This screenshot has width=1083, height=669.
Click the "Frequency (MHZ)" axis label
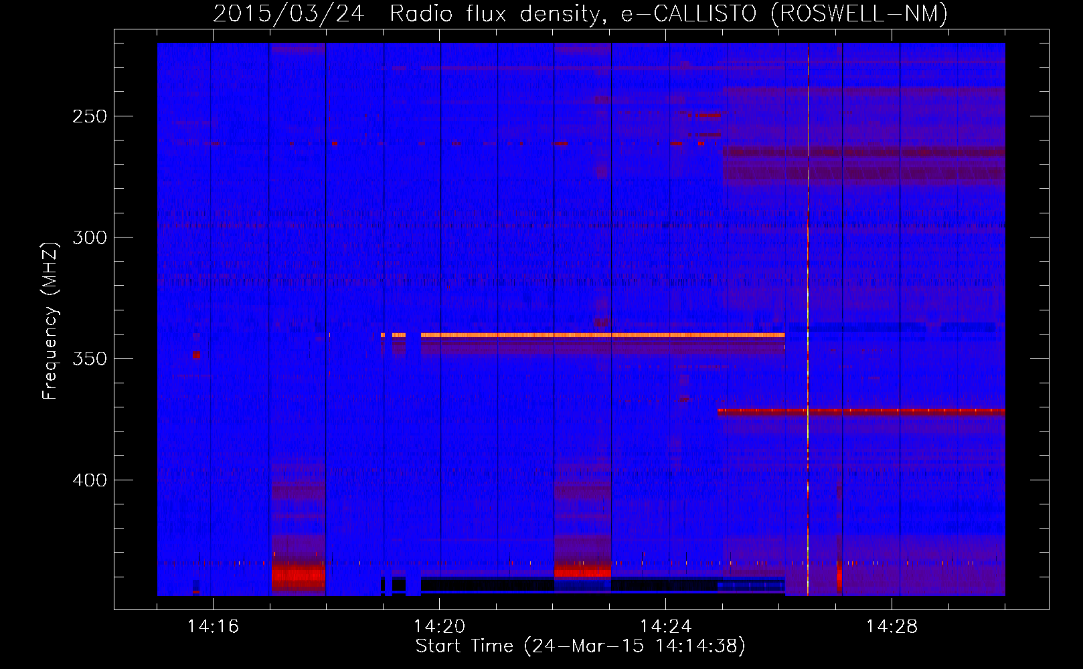click(x=50, y=320)
